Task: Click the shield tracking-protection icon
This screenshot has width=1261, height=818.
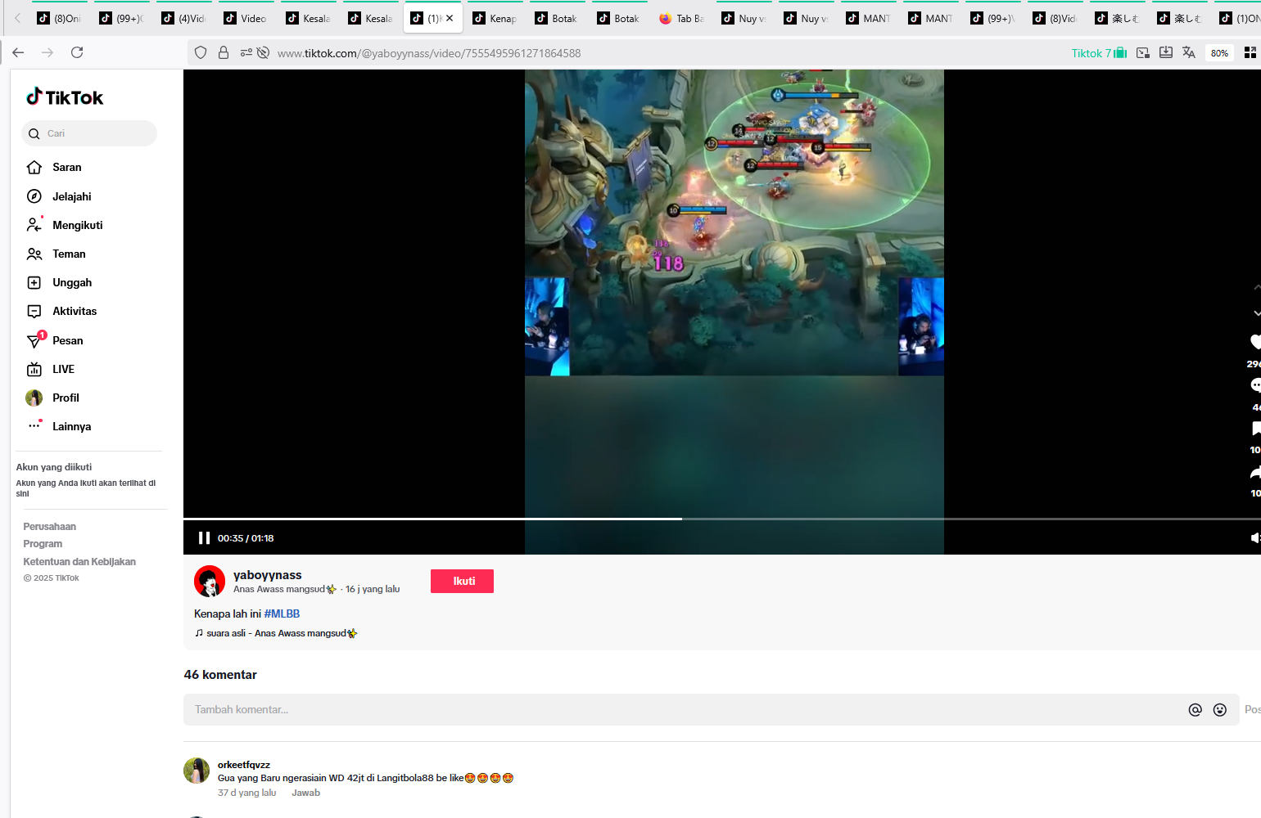Action: pos(201,52)
